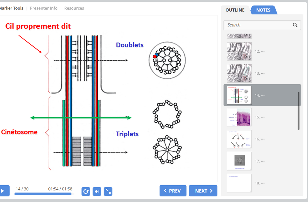Click the back chevron inside the PREV button
The image size is (308, 202).
coord(165,191)
